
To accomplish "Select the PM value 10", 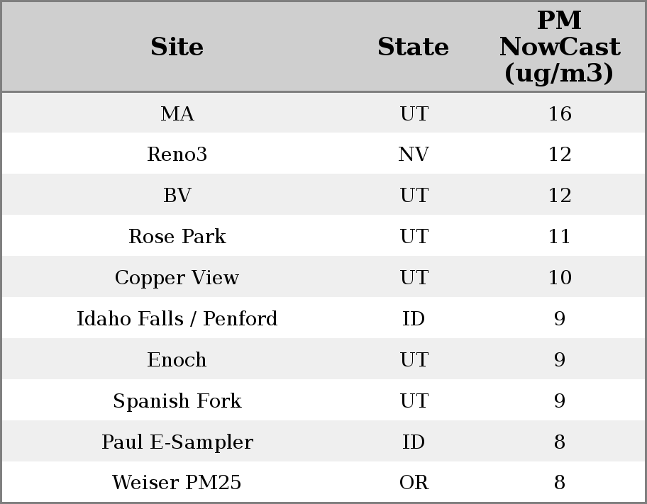I will [x=559, y=278].
